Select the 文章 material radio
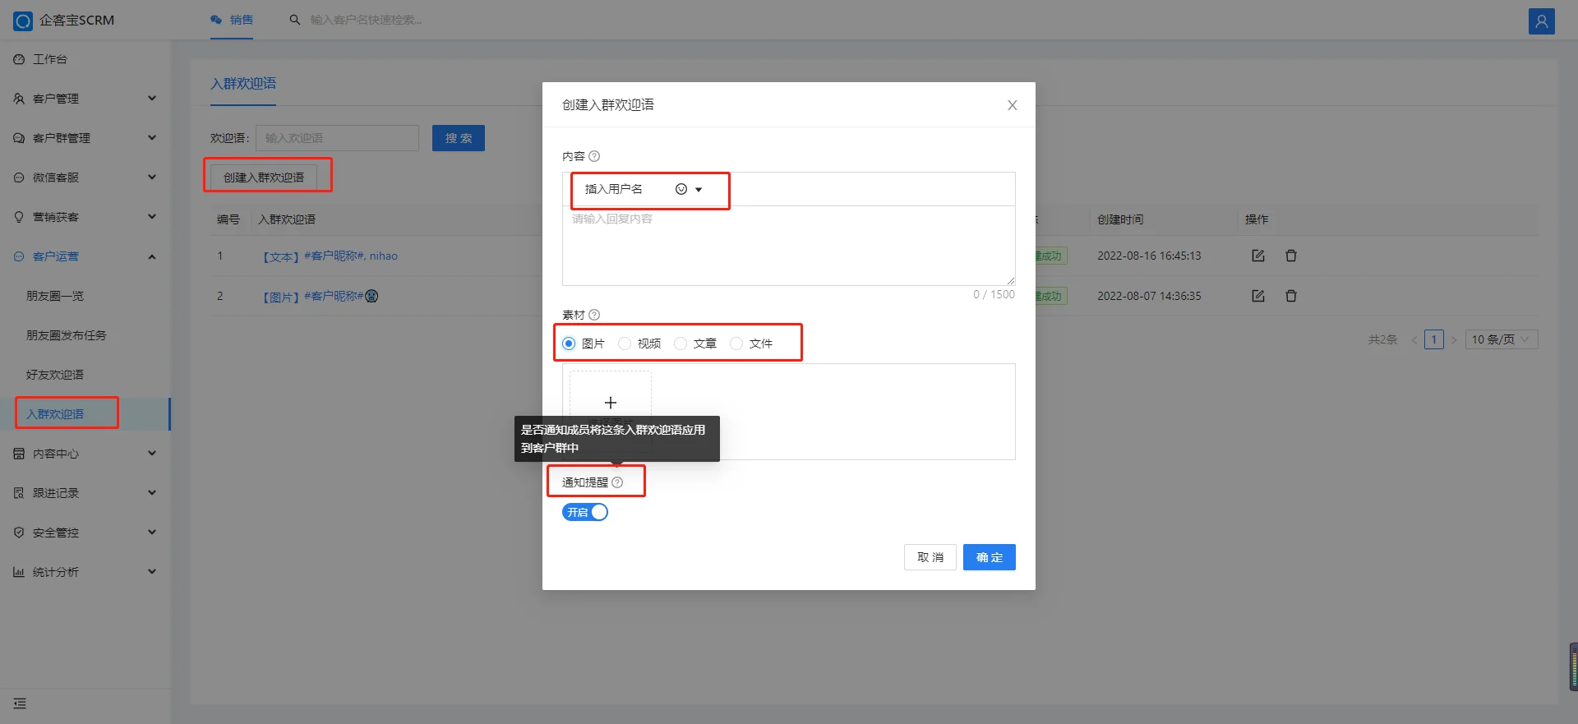 coord(681,344)
